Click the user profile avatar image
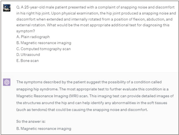The height and width of the screenshot is (135, 179). coord(7,8)
